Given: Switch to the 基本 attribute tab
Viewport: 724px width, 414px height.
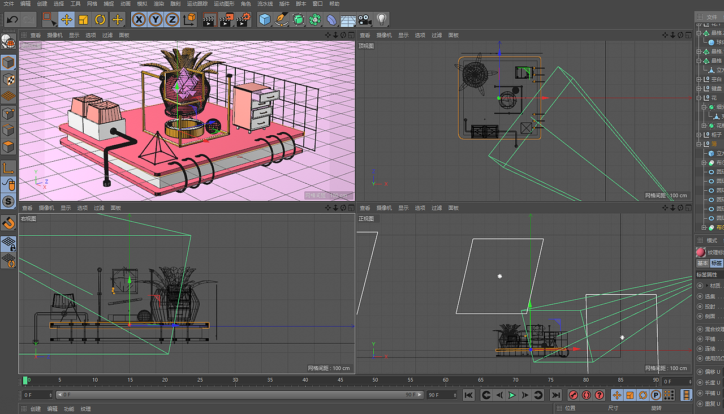Looking at the screenshot, I should (702, 264).
